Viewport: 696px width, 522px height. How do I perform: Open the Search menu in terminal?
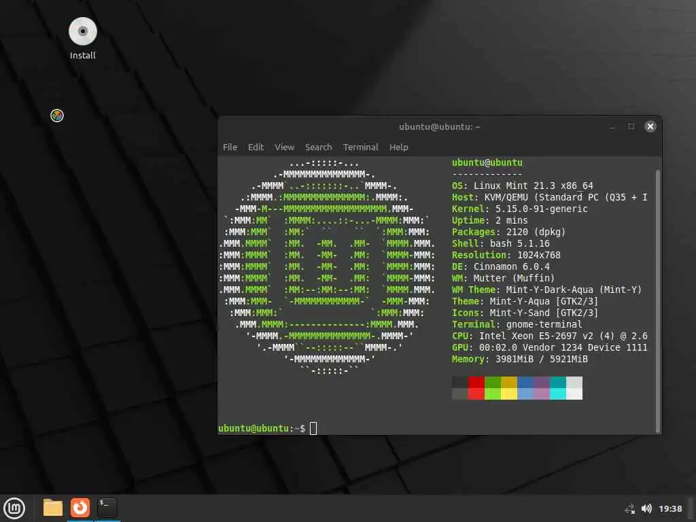click(318, 147)
